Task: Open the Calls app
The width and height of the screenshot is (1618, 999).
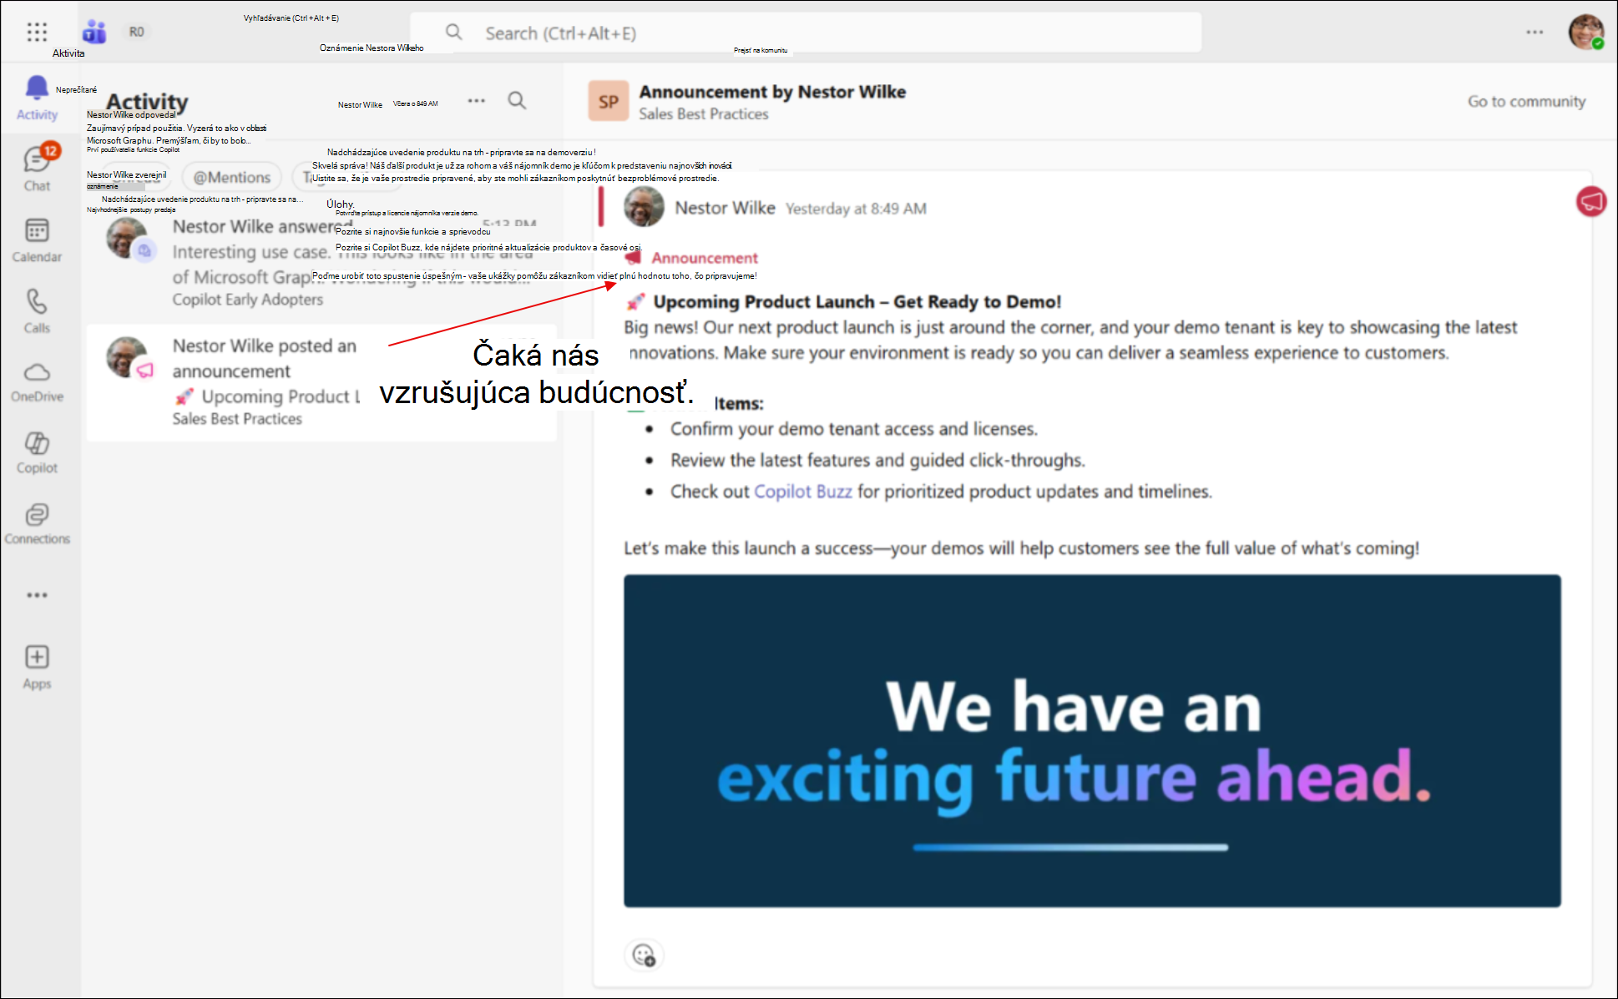Action: [38, 310]
